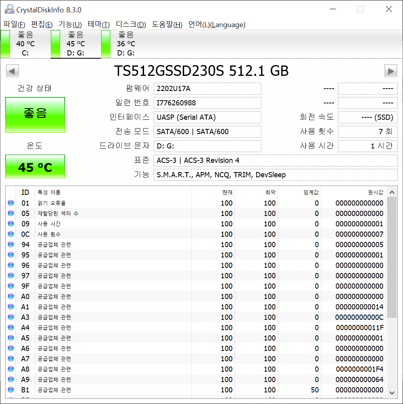Click the blue status orb for ID 01

pos(11,203)
